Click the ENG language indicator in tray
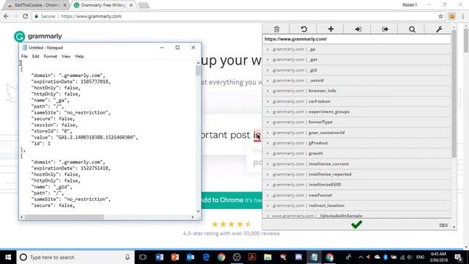The image size is (469, 264). (420, 257)
